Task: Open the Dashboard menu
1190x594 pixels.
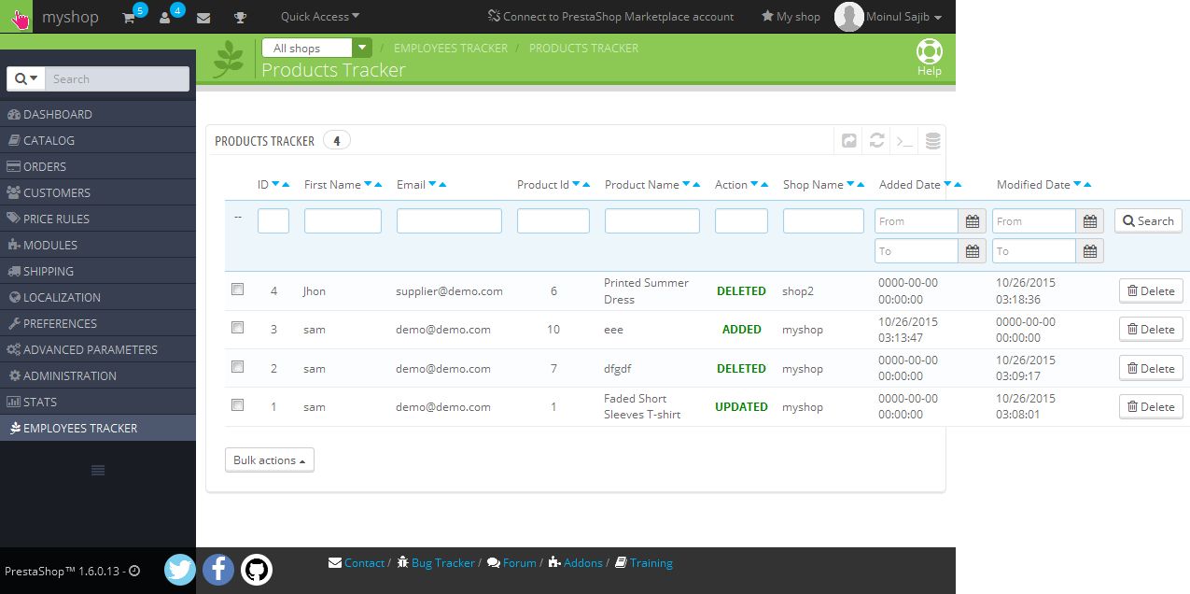Action: 98,114
